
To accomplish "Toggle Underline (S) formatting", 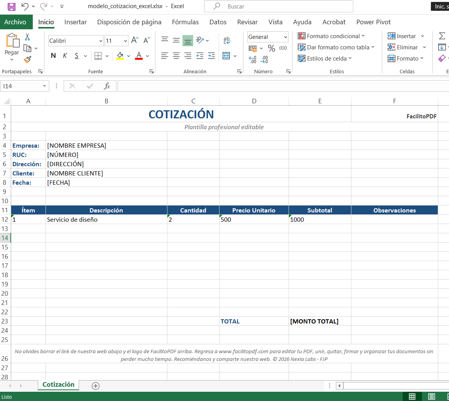I will pos(77,56).
